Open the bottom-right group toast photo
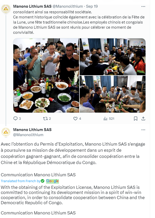This screenshot has width=155, height=218. (x=112, y=94)
